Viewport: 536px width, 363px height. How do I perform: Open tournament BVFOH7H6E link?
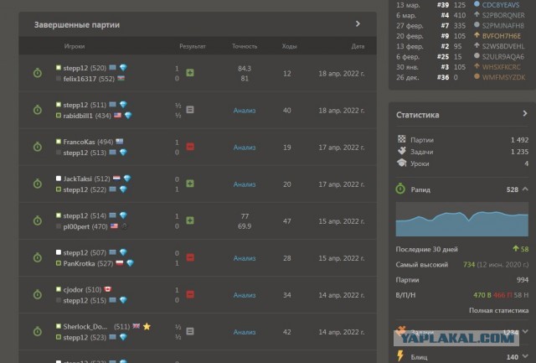[502, 36]
